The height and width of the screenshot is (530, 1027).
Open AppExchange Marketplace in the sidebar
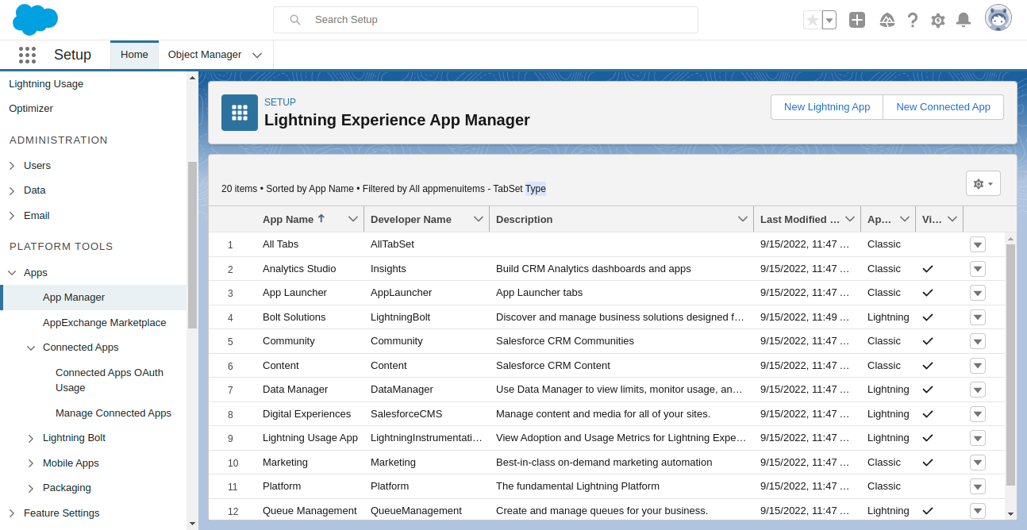coord(105,323)
